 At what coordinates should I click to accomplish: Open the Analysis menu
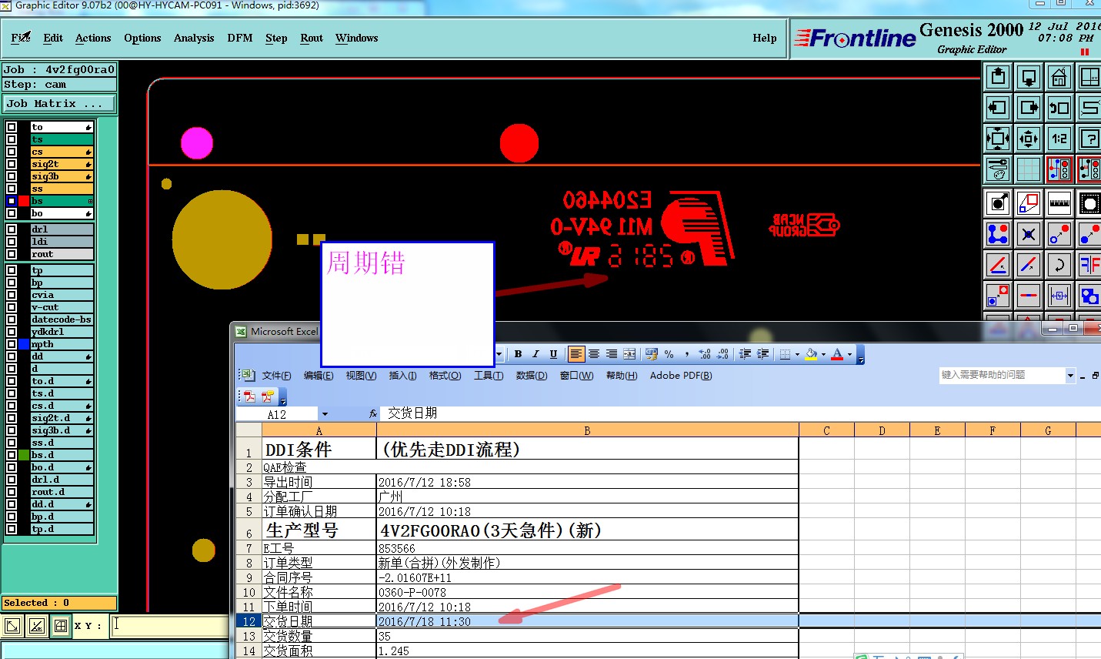[194, 38]
